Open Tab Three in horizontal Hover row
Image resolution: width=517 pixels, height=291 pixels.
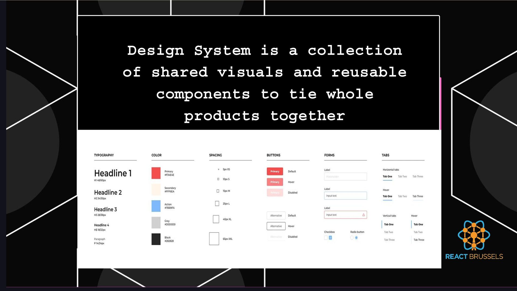[x=418, y=196]
